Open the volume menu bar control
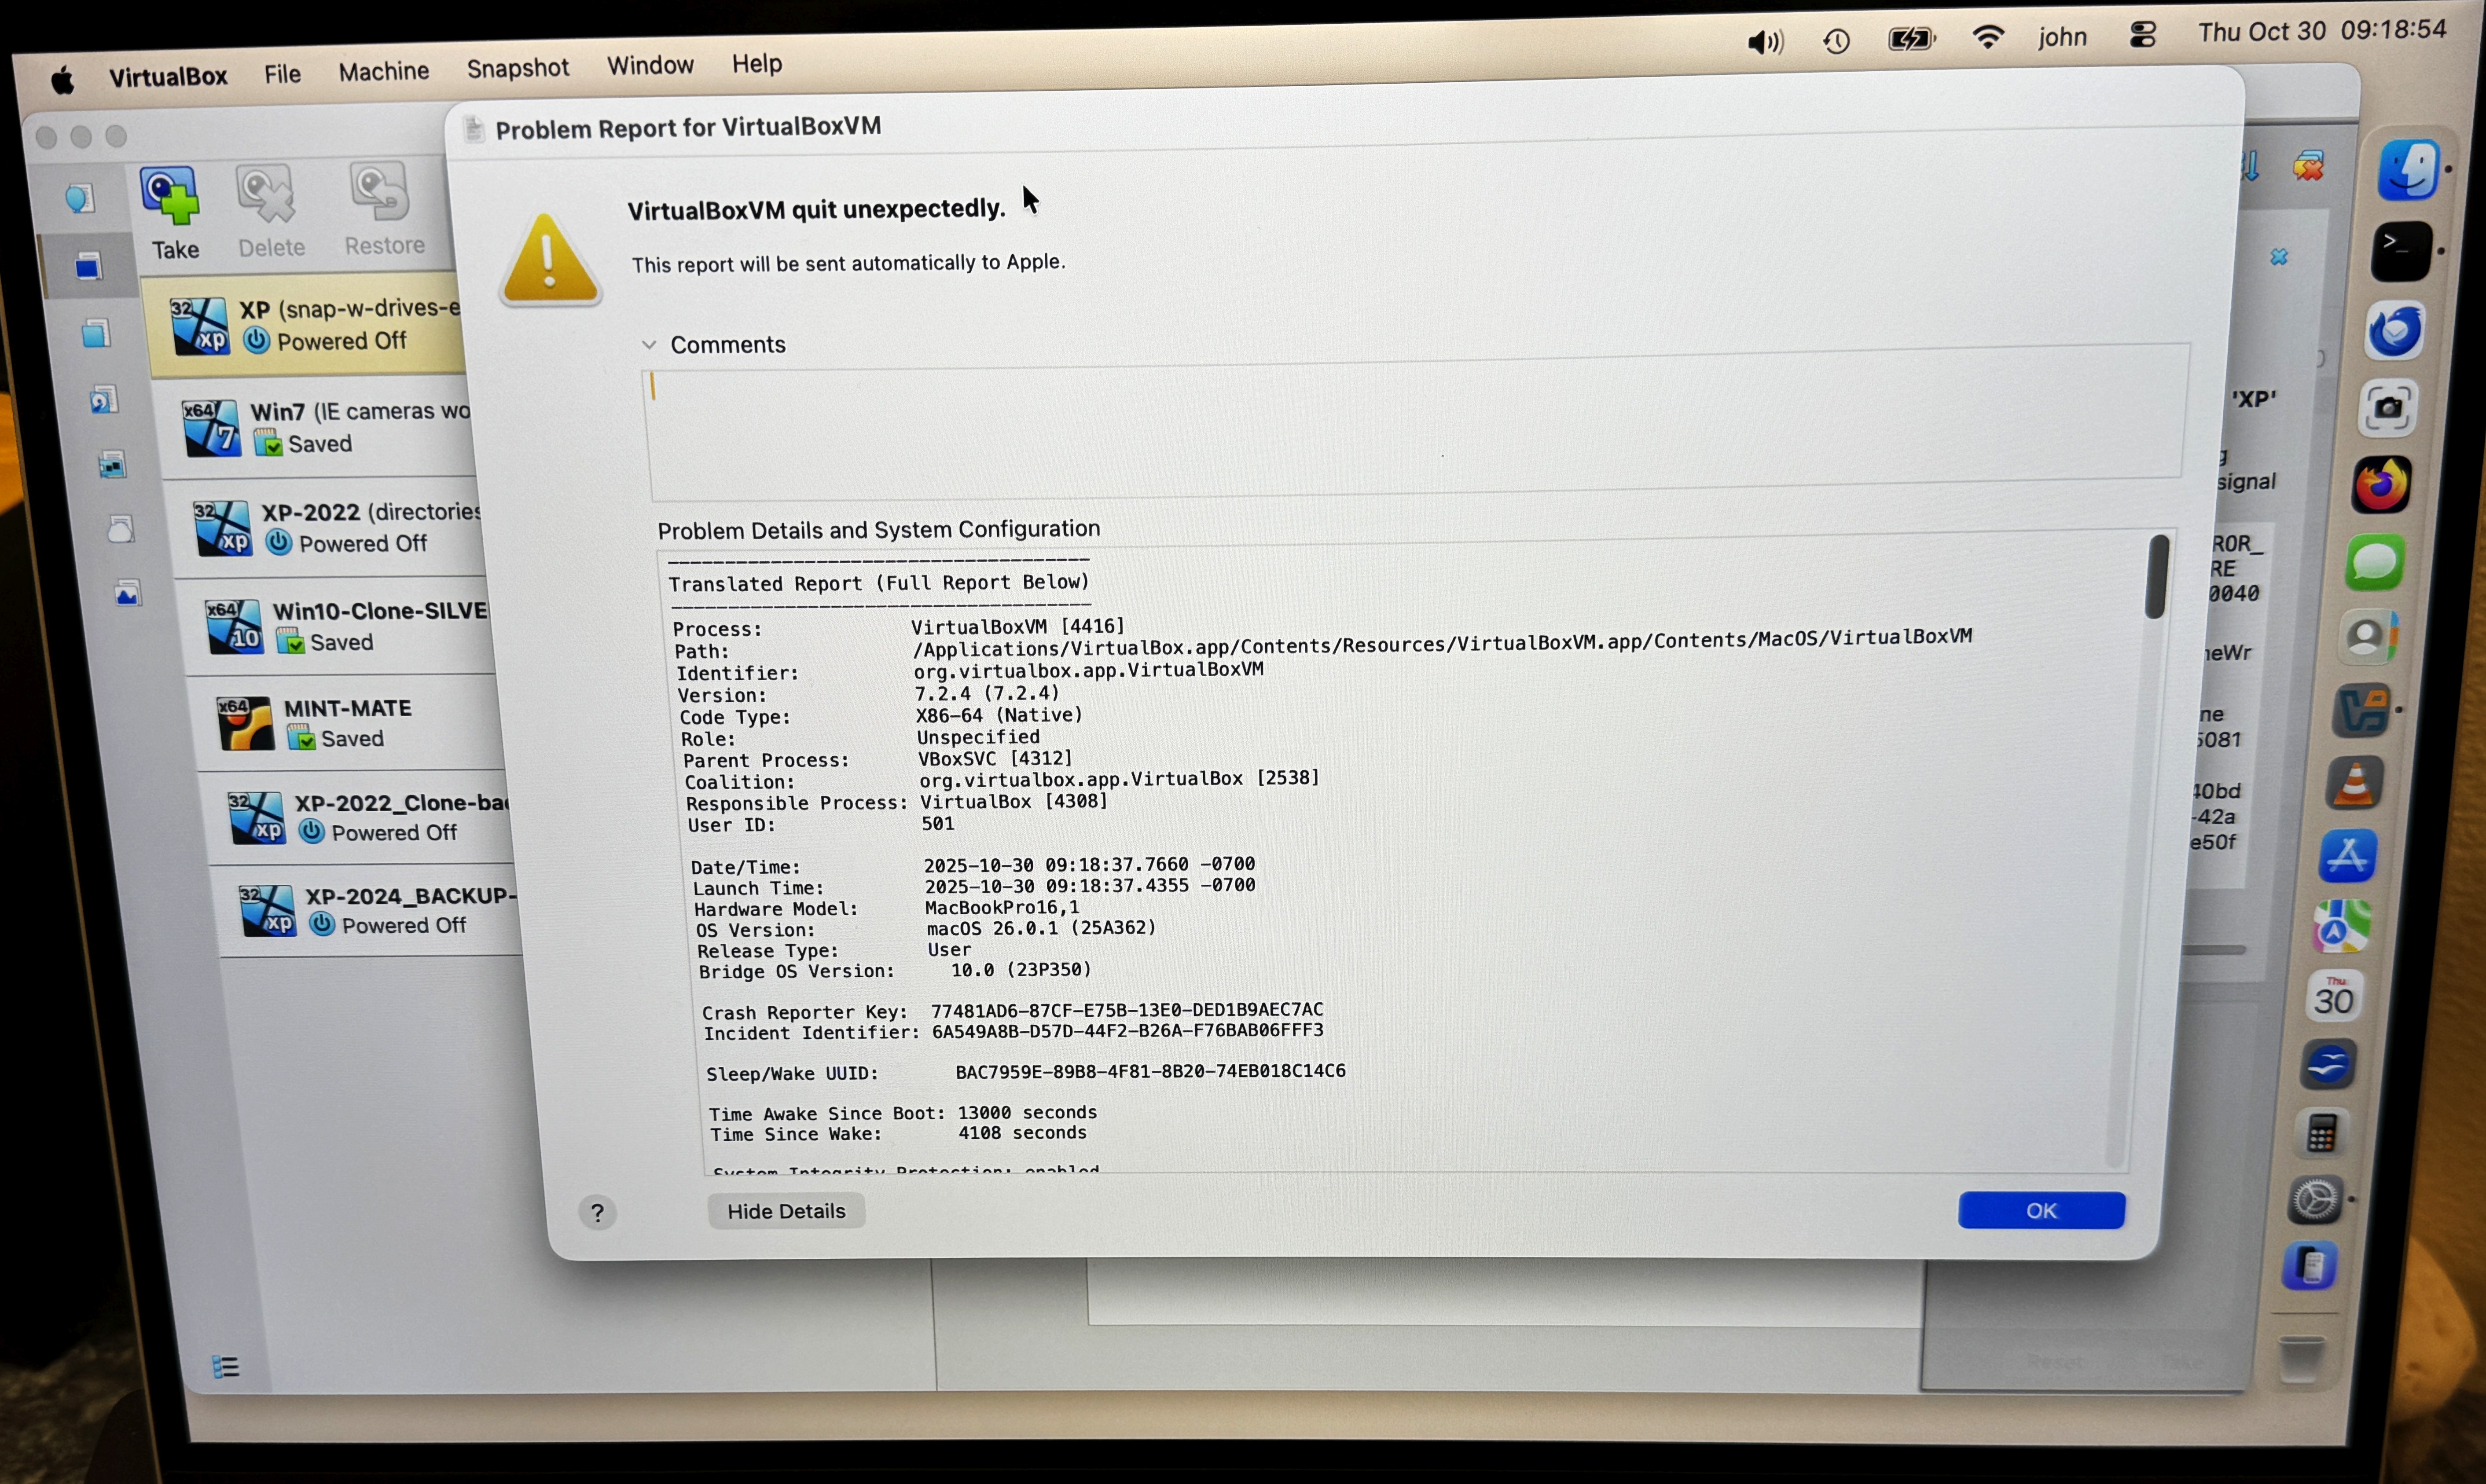2486x1484 pixels. [1765, 41]
